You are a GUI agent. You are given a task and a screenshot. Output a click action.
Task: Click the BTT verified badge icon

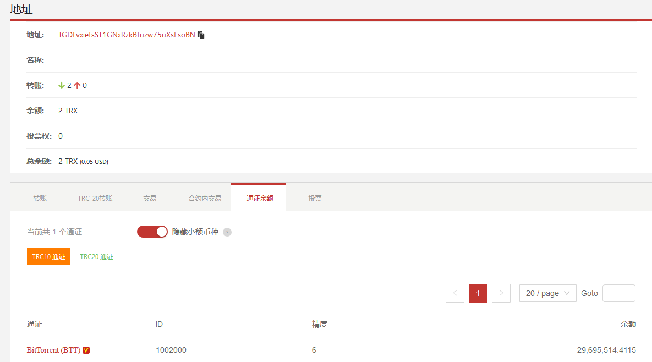[86, 350]
